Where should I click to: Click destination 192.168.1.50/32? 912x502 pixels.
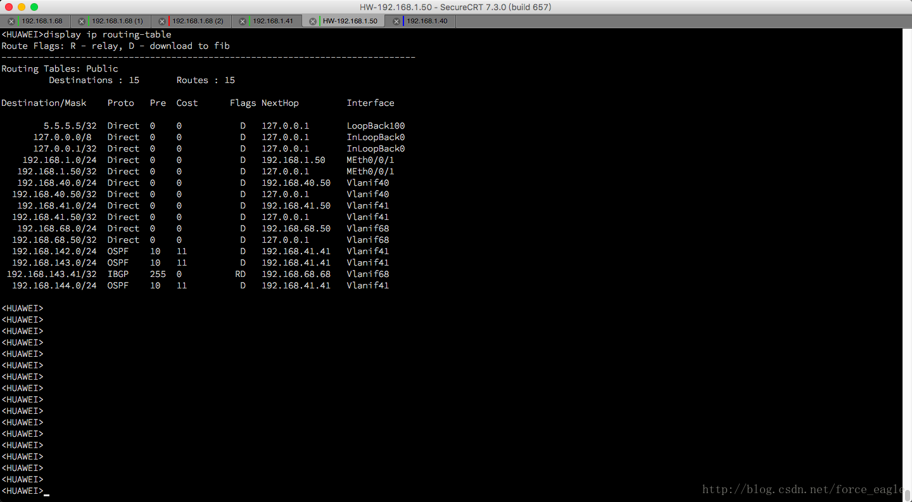[57, 171]
